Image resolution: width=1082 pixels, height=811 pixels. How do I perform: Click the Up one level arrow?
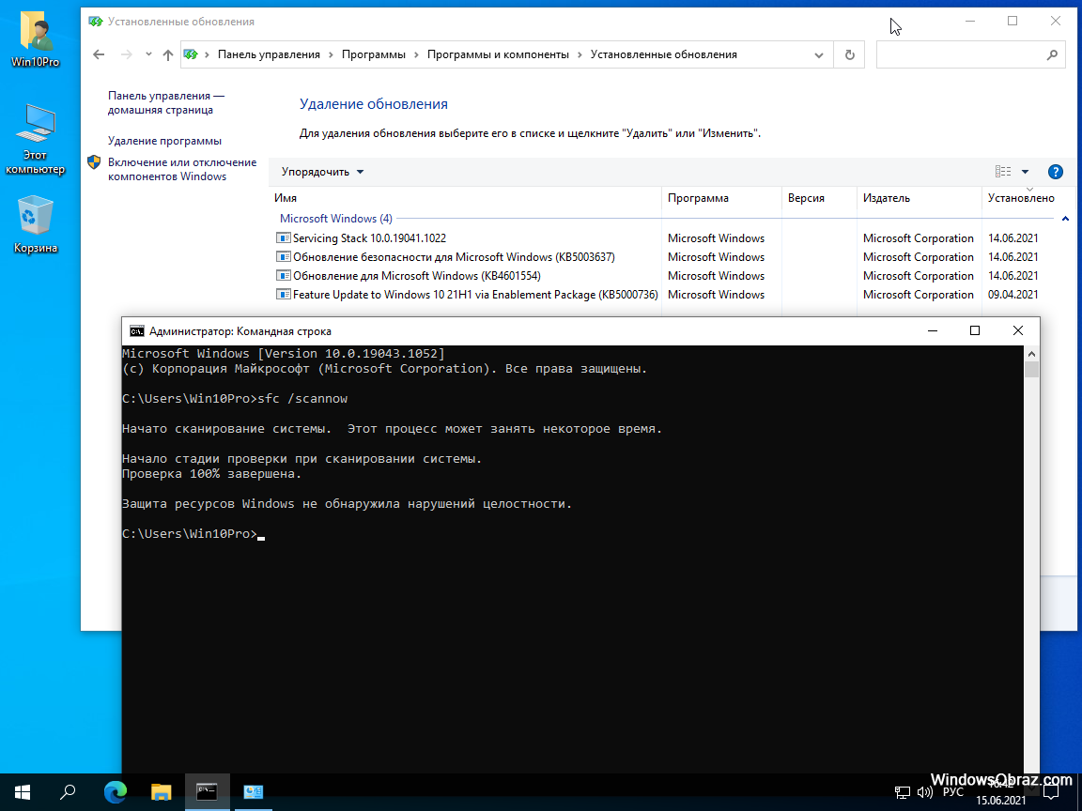(168, 55)
